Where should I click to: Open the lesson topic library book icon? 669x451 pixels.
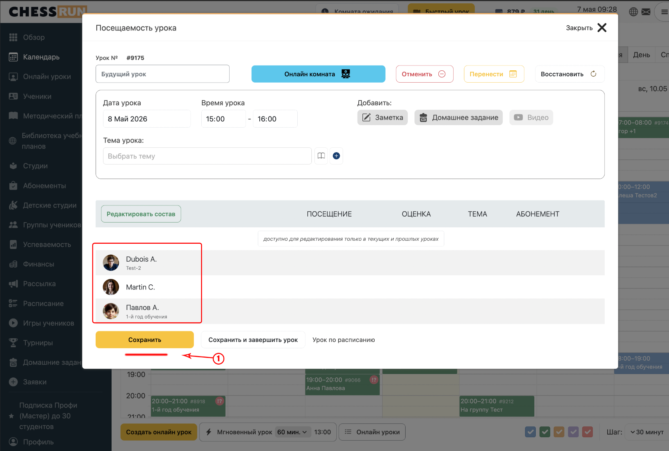click(x=321, y=156)
